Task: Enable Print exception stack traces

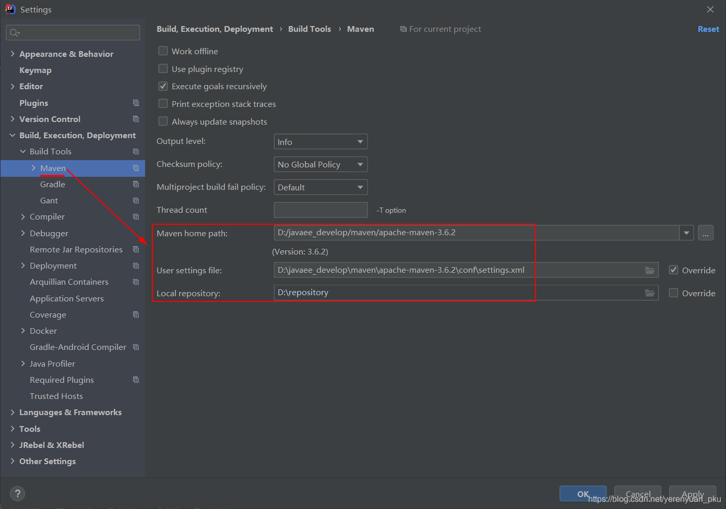Action: pyautogui.click(x=163, y=104)
